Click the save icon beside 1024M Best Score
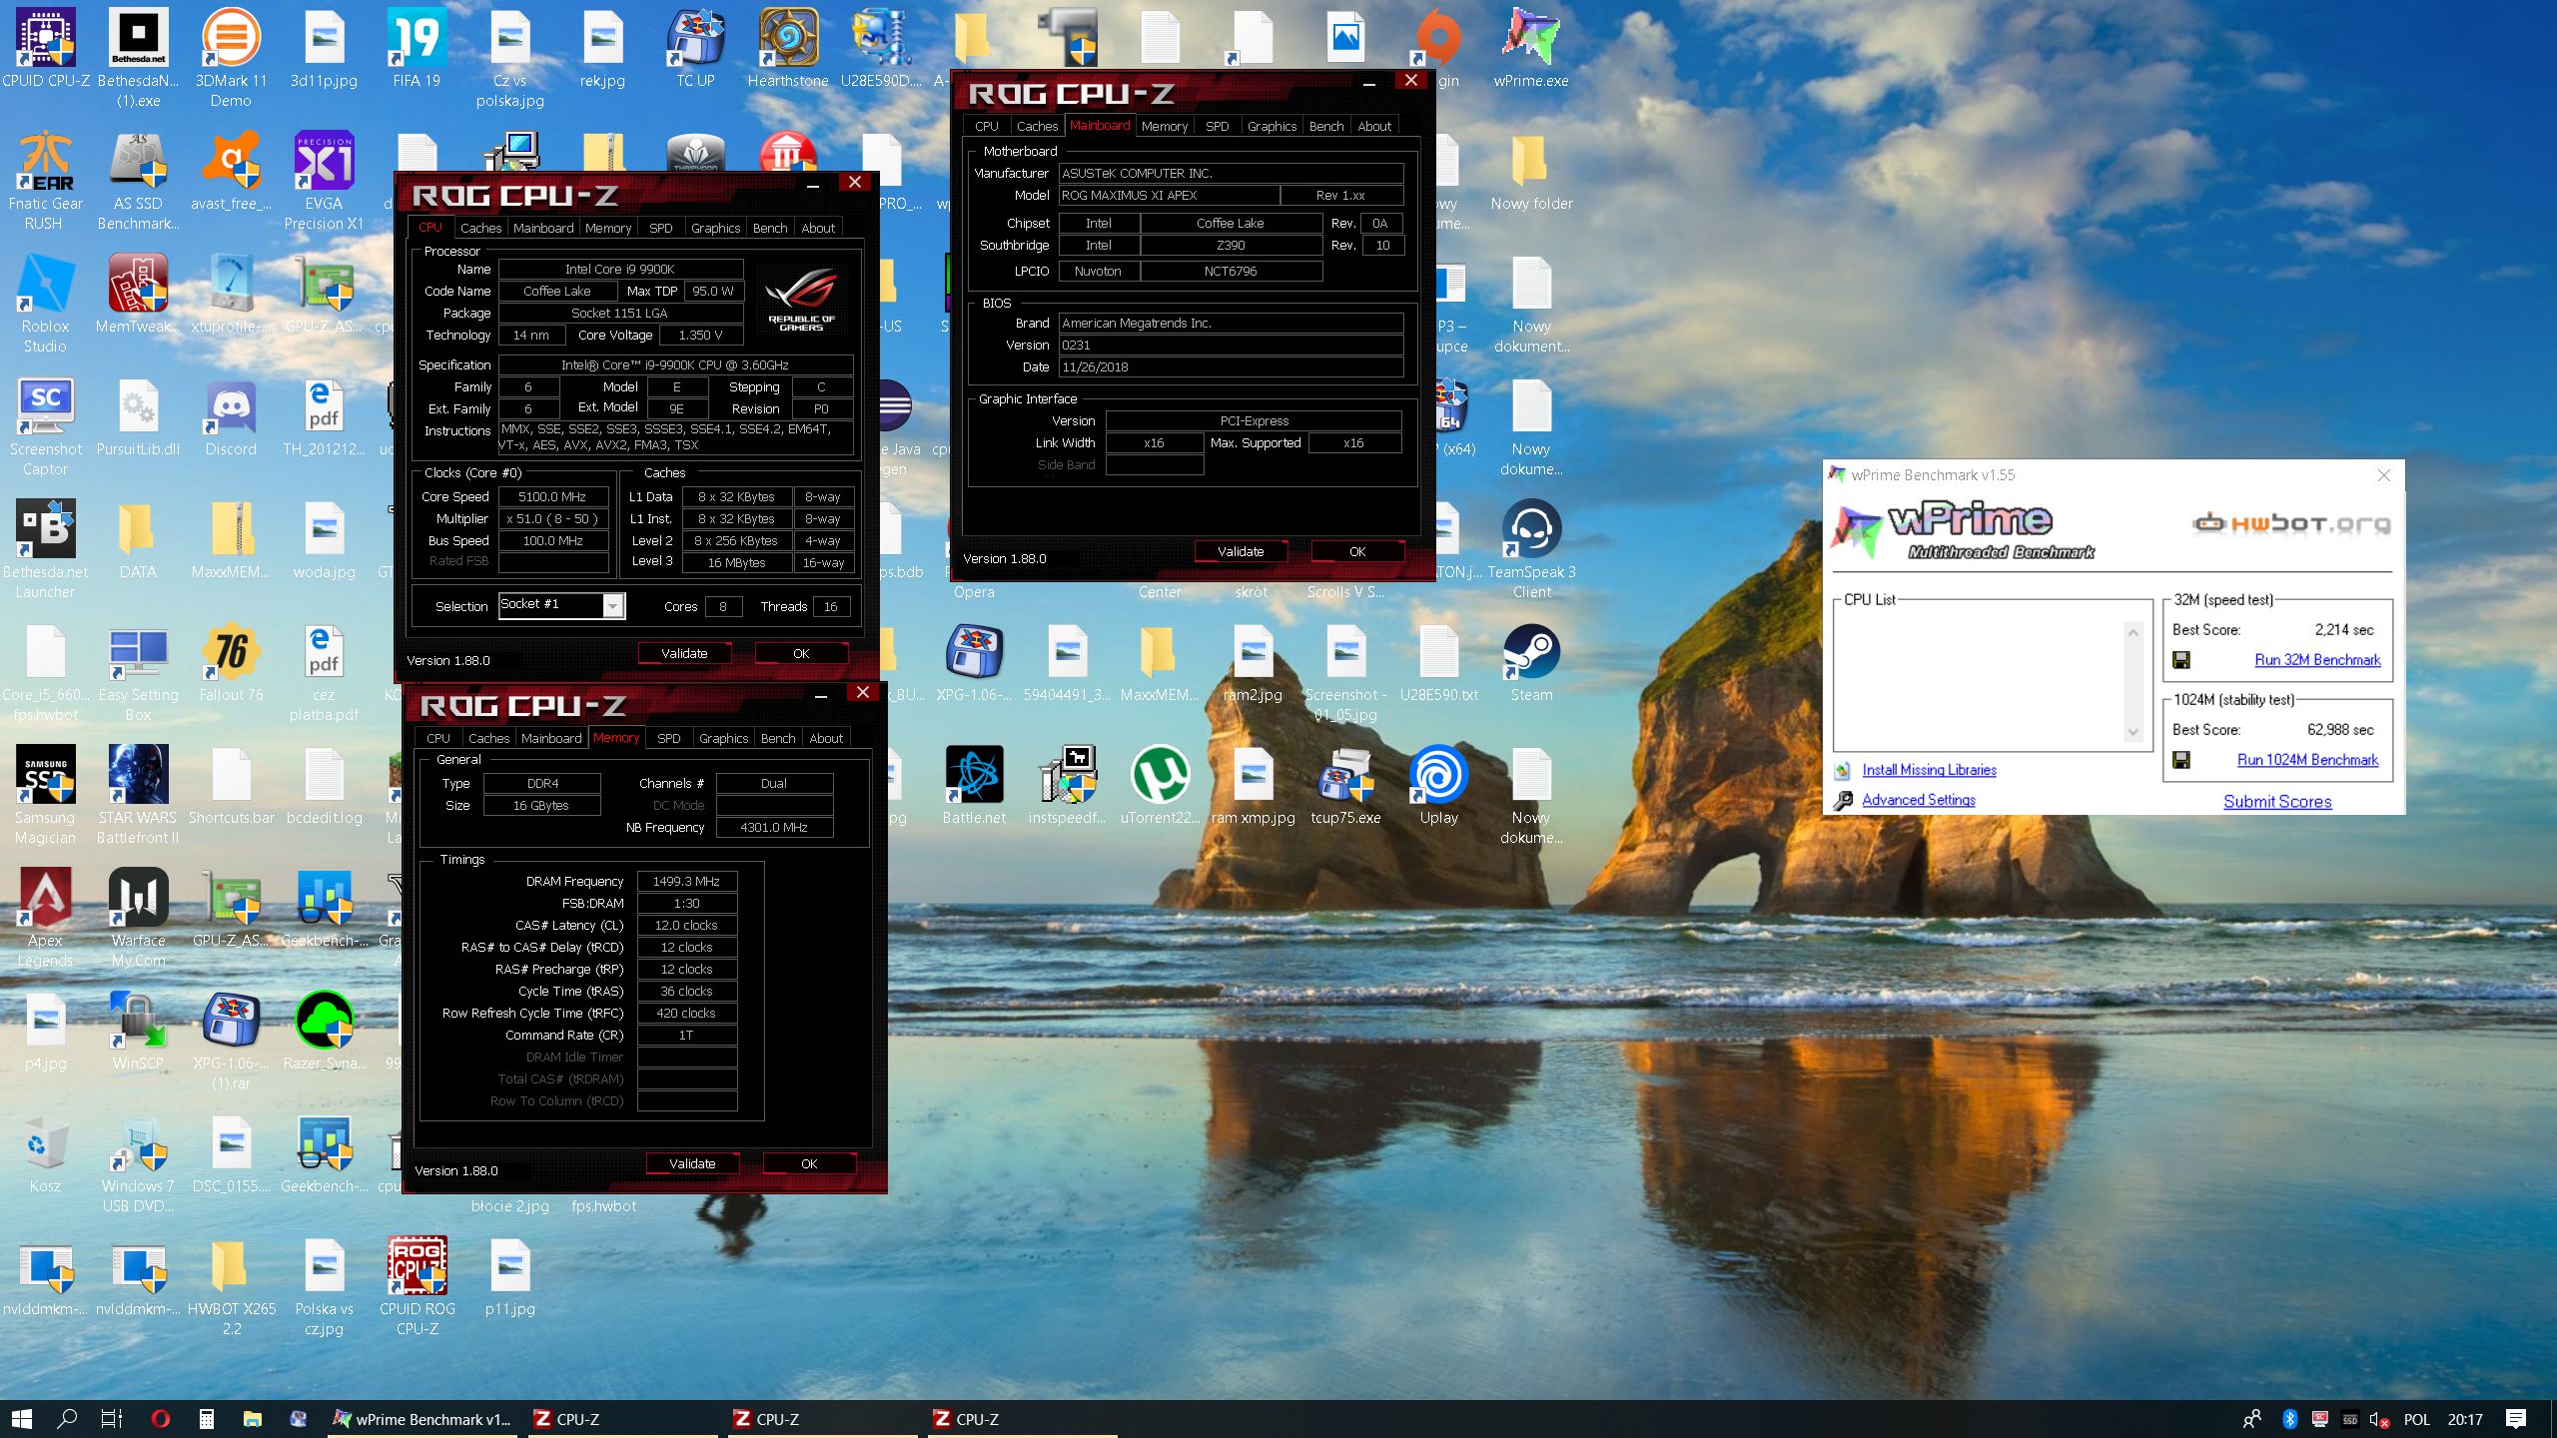2557x1438 pixels. (x=2181, y=760)
